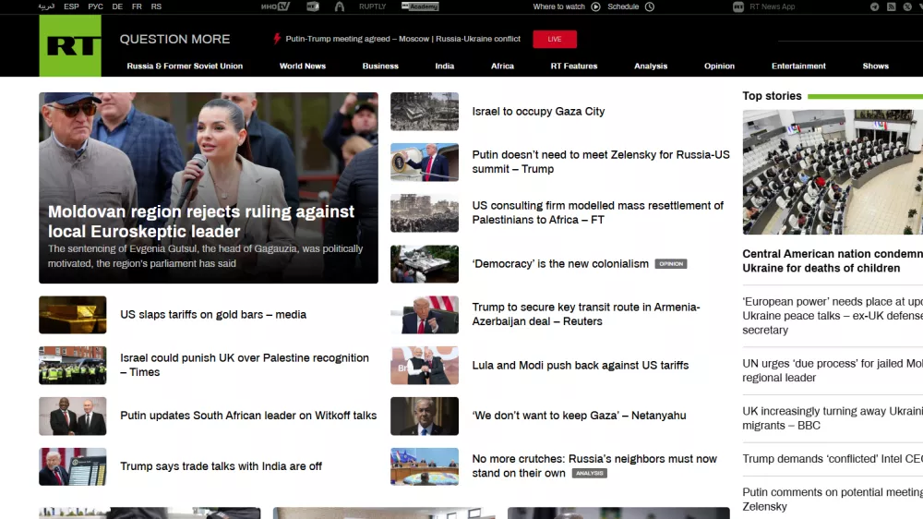Open the Ruptly link

372,6
